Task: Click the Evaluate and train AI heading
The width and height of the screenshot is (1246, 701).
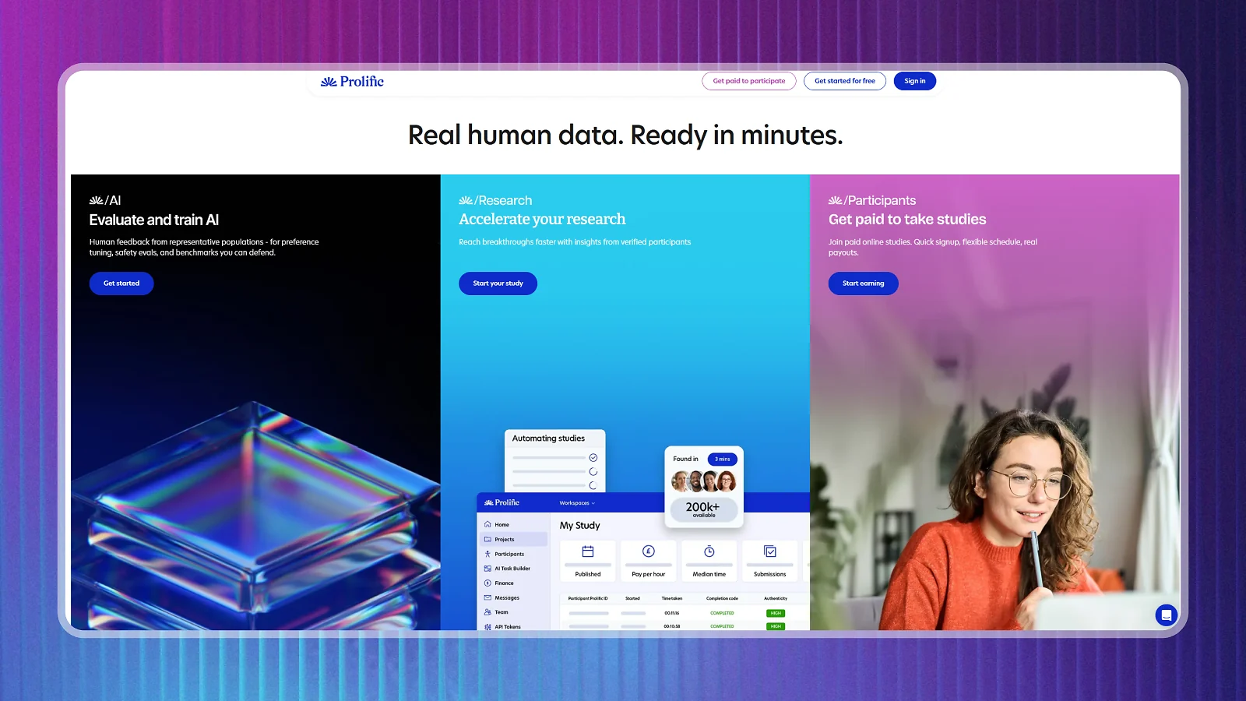Action: pyautogui.click(x=154, y=220)
